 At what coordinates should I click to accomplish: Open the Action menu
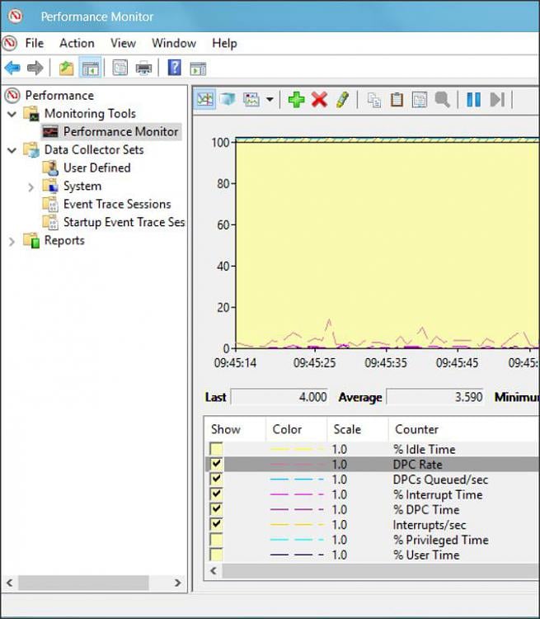pyautogui.click(x=77, y=43)
